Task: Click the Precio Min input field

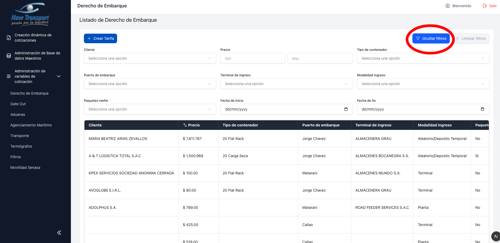Action: click(253, 59)
